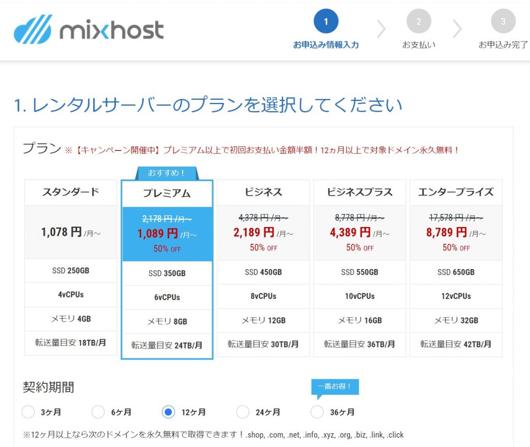
Task: Click the ビジネスプラス plan header
Action: click(x=360, y=192)
